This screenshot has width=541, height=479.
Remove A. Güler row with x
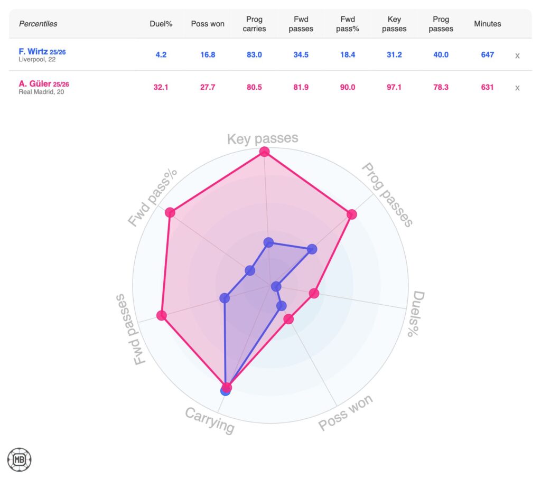click(x=517, y=88)
